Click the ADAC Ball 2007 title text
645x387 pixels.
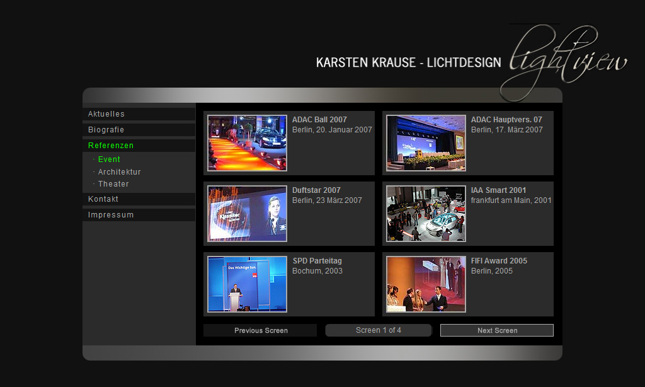(319, 120)
